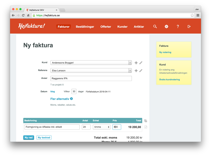This screenshot has width=211, height=156.
Task: Click the copy rows icon in table header
Action: pos(146,121)
